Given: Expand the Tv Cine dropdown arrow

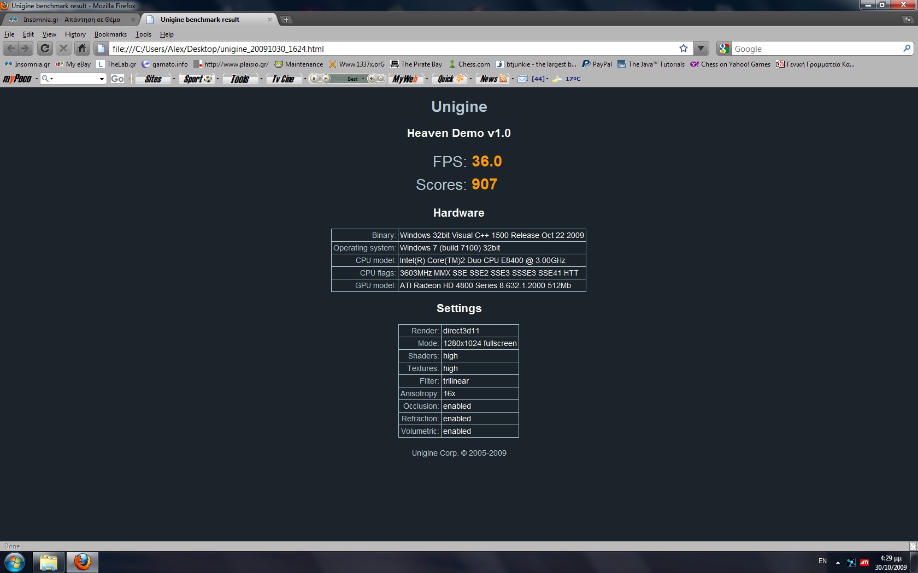Looking at the screenshot, I should point(305,79).
